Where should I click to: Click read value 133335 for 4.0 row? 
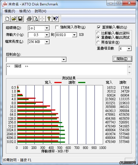(x=124, y=99)
